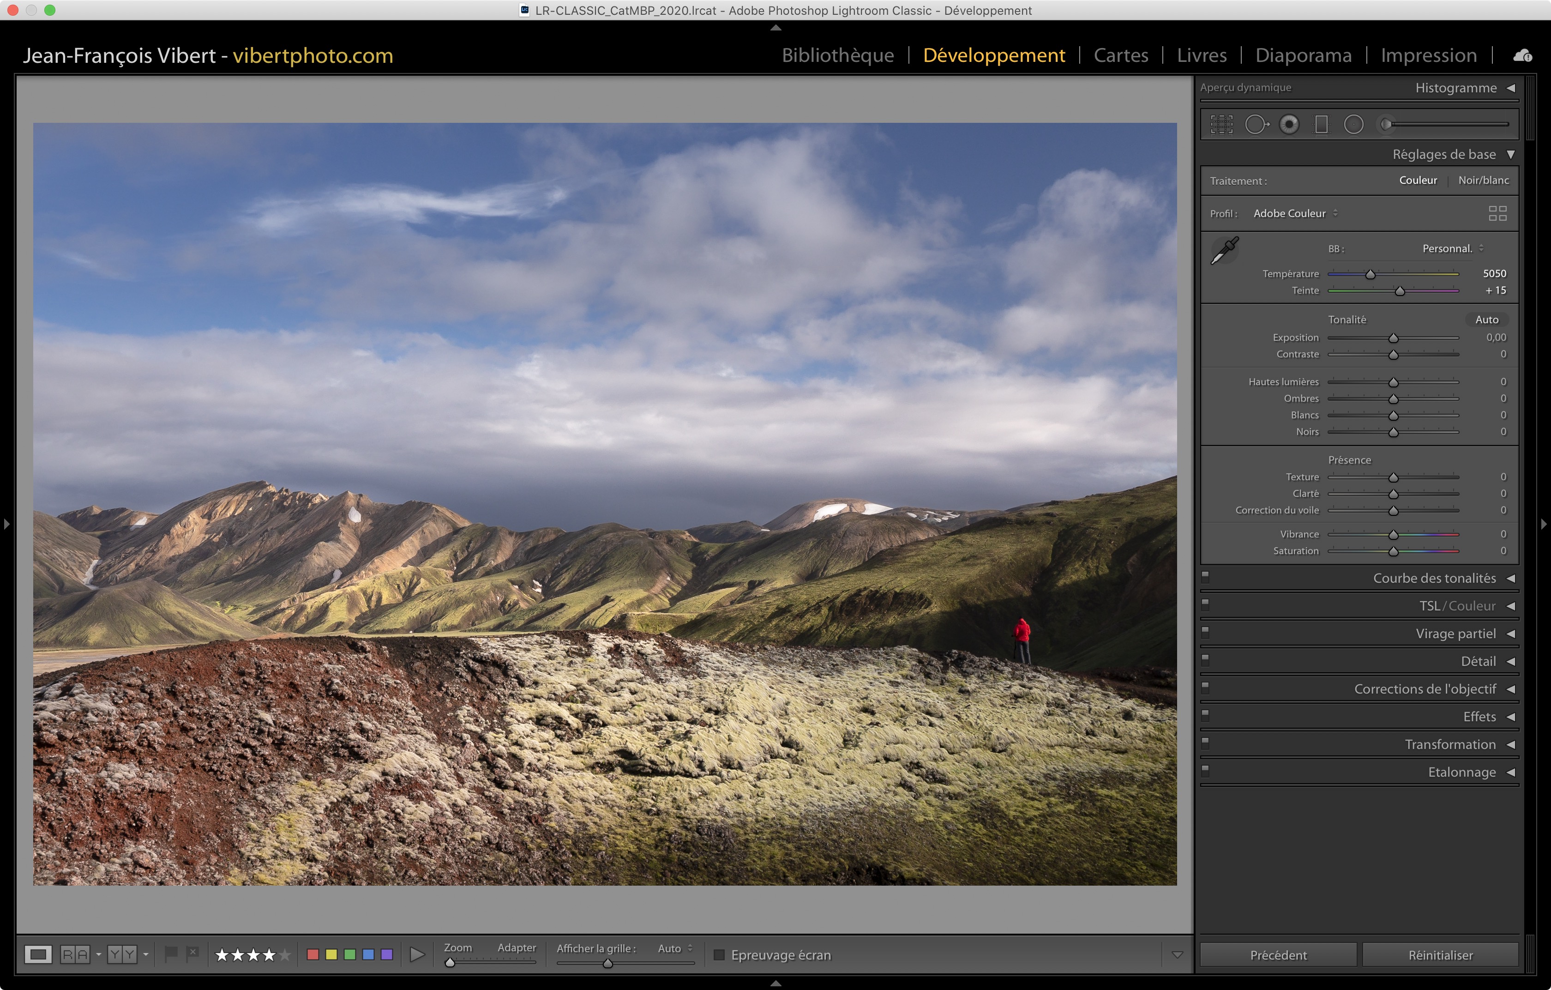The width and height of the screenshot is (1551, 990).
Task: Open the Impression module
Action: 1428,55
